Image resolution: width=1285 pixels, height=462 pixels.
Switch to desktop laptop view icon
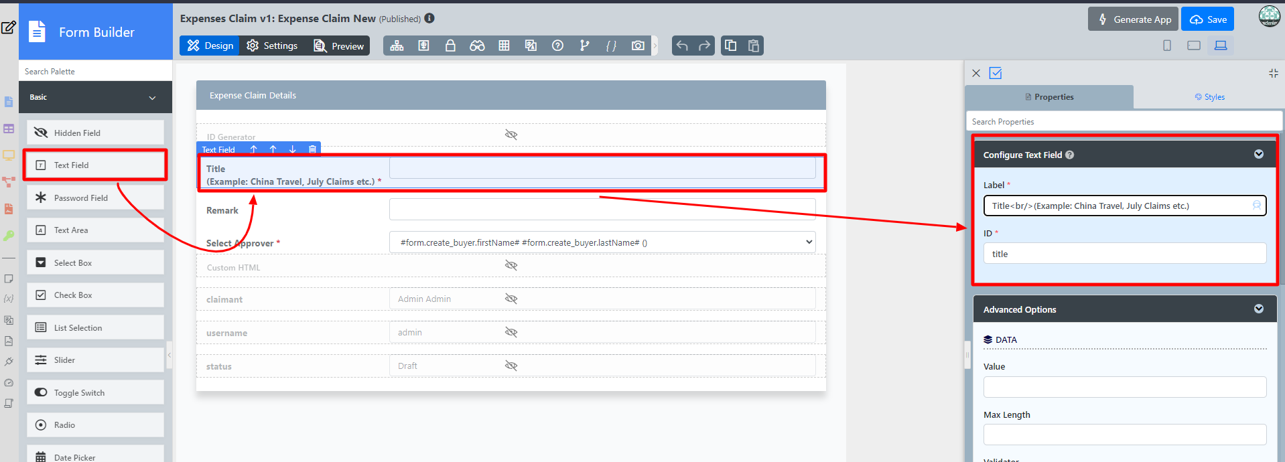pos(1221,46)
